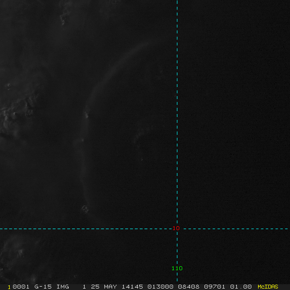Click the red latitude label "10"
290x290 pixels.
pyautogui.click(x=176, y=228)
